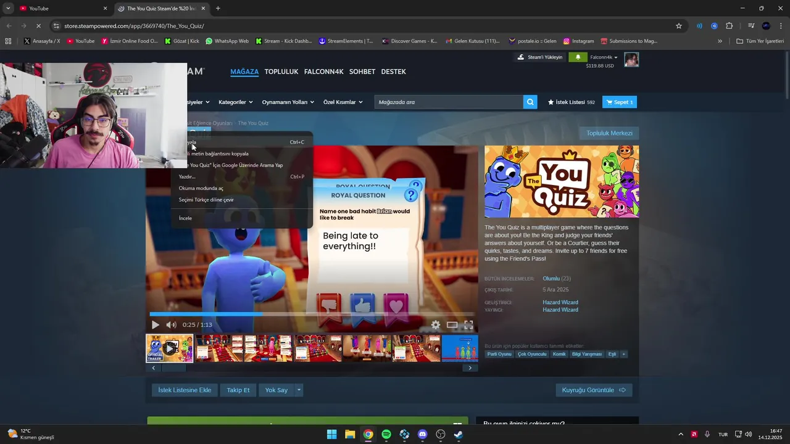Open Tüm Yer İşaretleri bookmarks folder
790x444 pixels.
pyautogui.click(x=760, y=41)
